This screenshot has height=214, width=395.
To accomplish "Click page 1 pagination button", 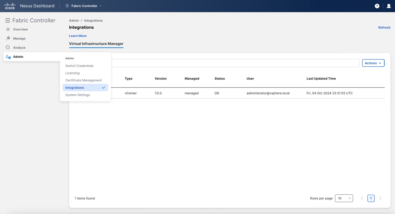I will click(x=371, y=198).
